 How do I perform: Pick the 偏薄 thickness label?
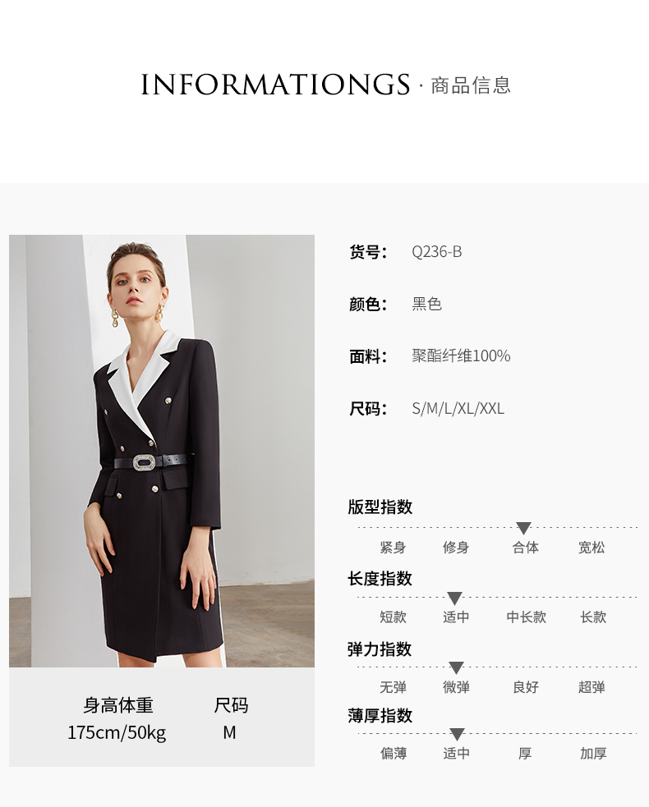394,754
